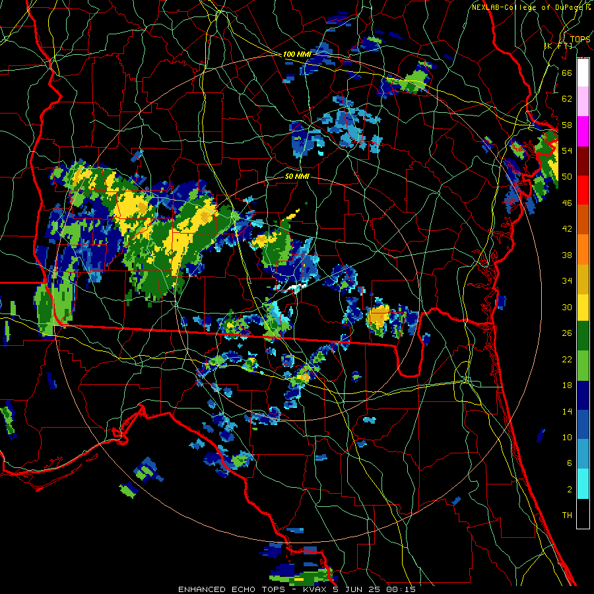Click the '62' legend value

pyautogui.click(x=567, y=99)
